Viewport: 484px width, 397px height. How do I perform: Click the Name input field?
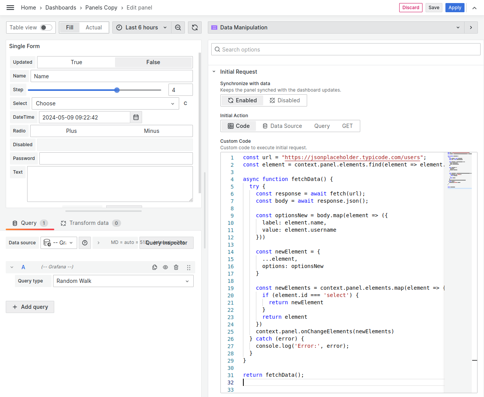pos(112,76)
